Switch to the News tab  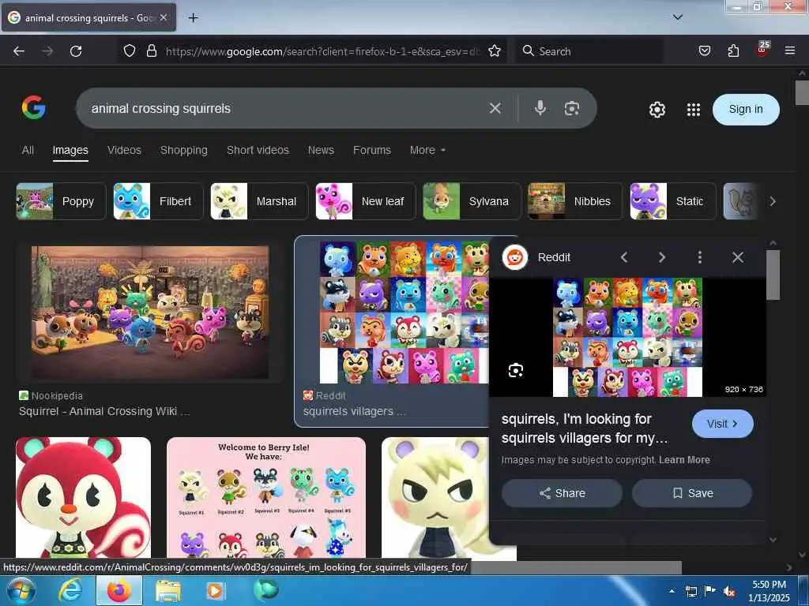(321, 150)
